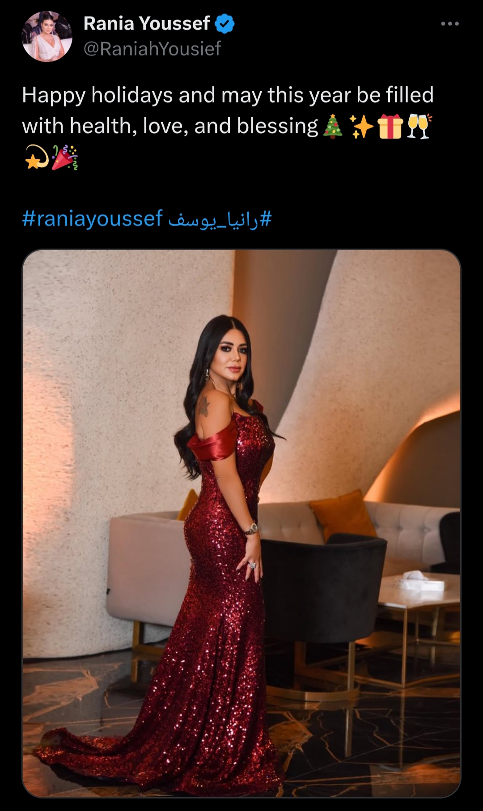Open the three-dot more options menu
The image size is (483, 811).
(x=449, y=24)
